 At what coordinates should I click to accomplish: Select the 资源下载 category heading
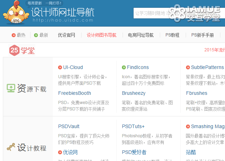pos(32,88)
